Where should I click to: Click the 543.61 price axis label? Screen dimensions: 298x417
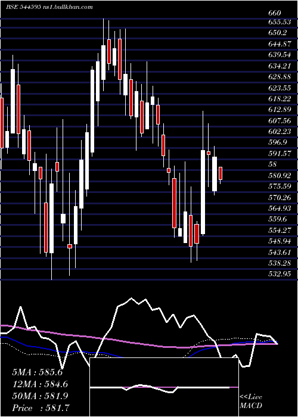click(x=280, y=252)
